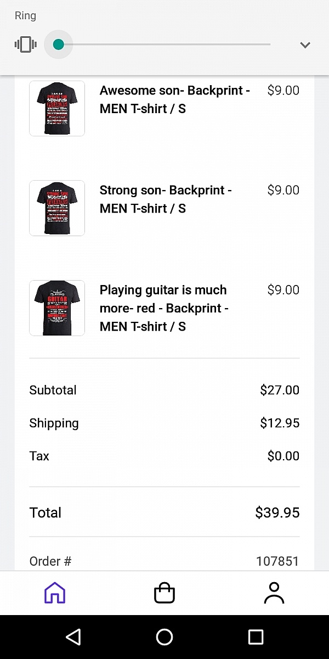Open the shopping bag tab
Viewport: 329px width, 659px height.
[164, 593]
